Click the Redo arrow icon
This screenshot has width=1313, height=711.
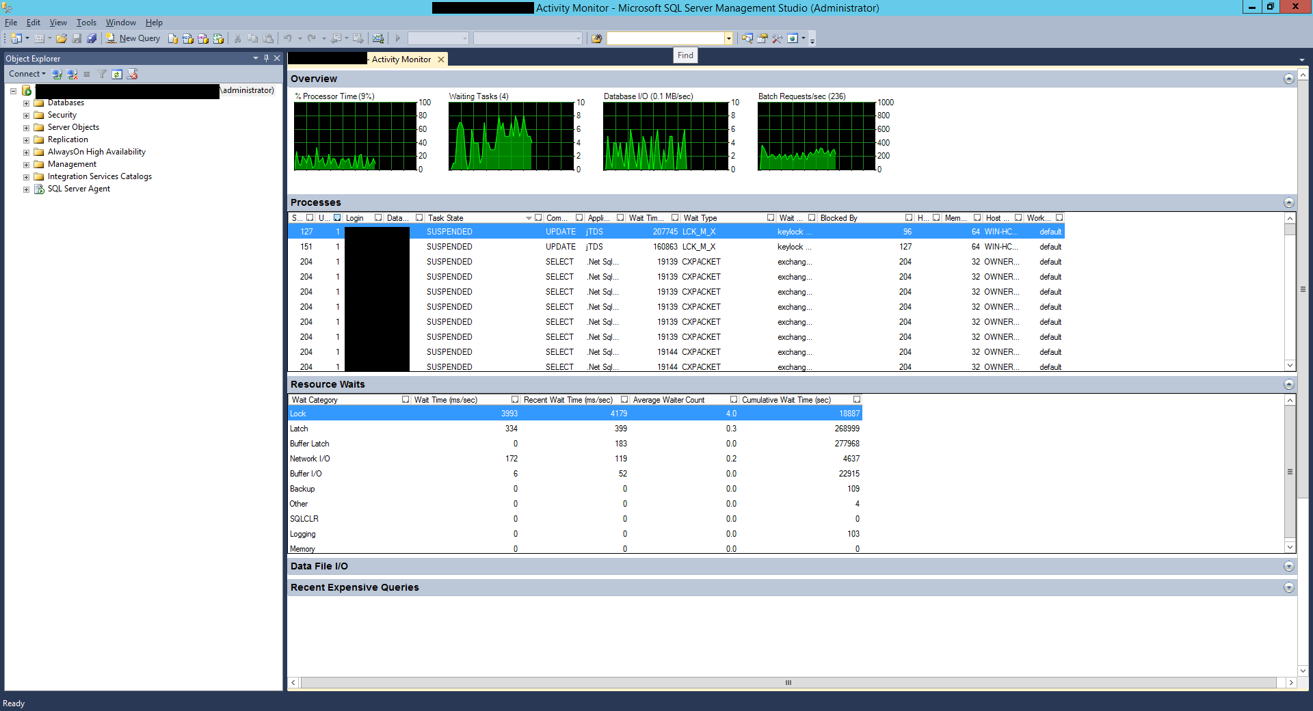[x=312, y=38]
